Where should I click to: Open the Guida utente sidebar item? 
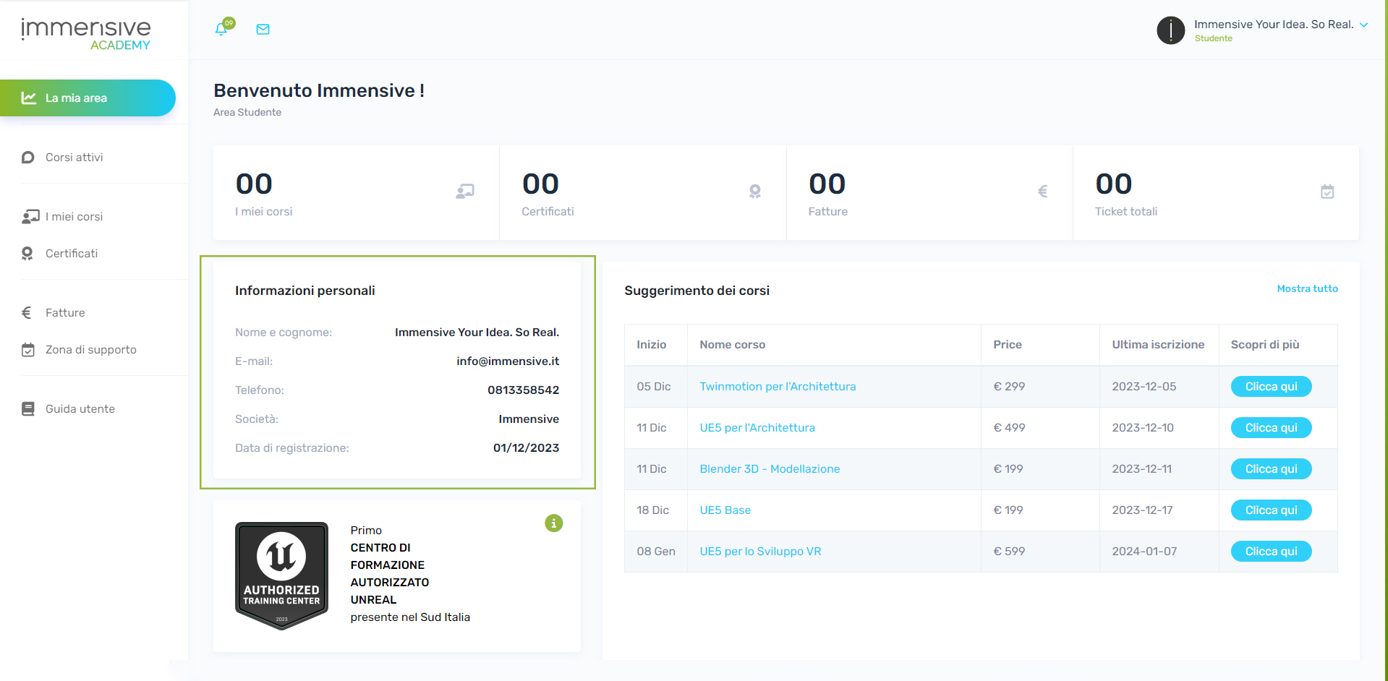point(80,409)
